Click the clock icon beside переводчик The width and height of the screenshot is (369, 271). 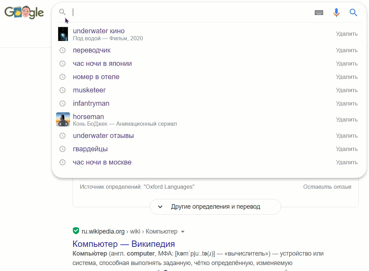[x=62, y=50]
